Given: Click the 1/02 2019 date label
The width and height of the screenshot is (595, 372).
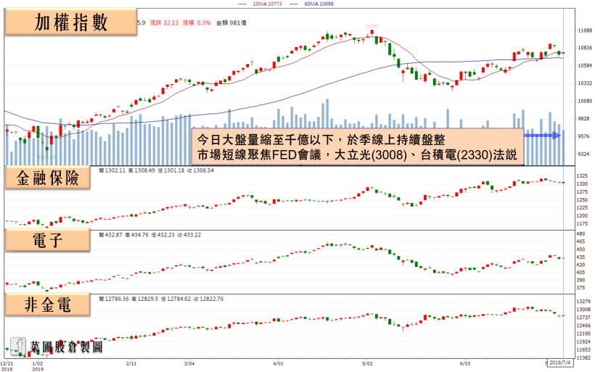Looking at the screenshot, I should point(38,366).
